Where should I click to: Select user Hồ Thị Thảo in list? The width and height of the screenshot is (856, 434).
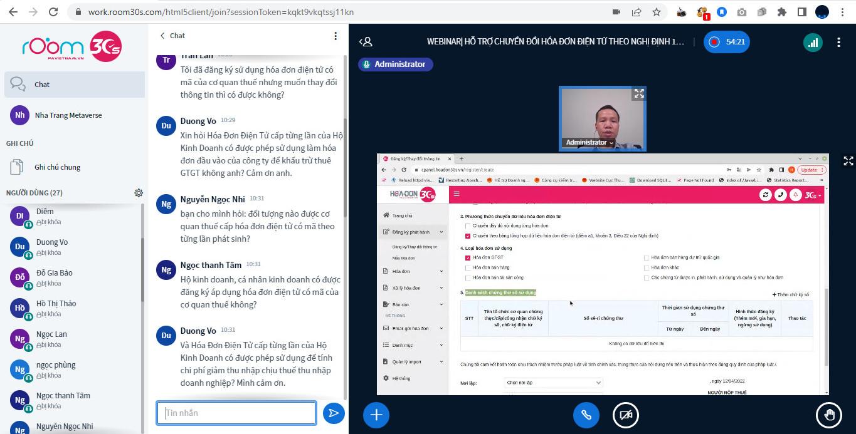pyautogui.click(x=56, y=304)
